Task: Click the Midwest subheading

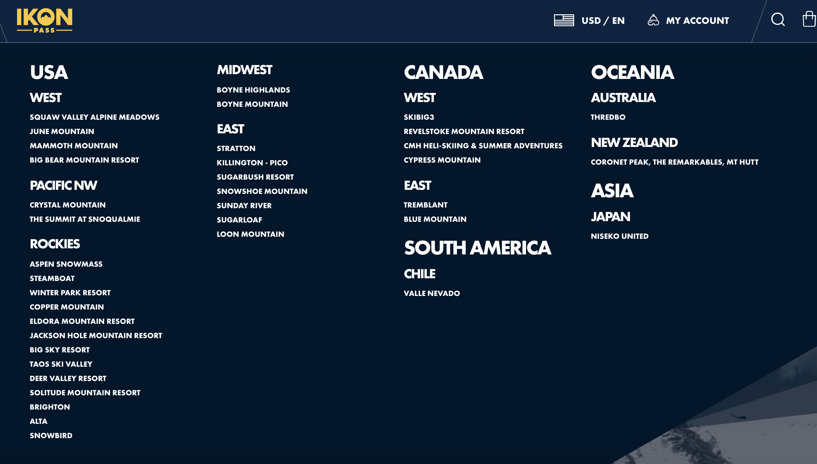Action: click(244, 70)
